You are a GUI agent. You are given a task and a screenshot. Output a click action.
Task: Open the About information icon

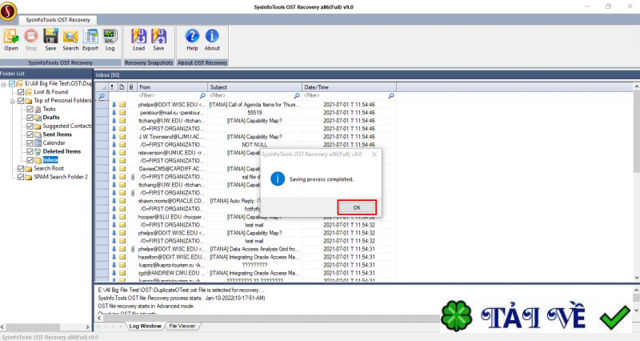click(x=212, y=39)
